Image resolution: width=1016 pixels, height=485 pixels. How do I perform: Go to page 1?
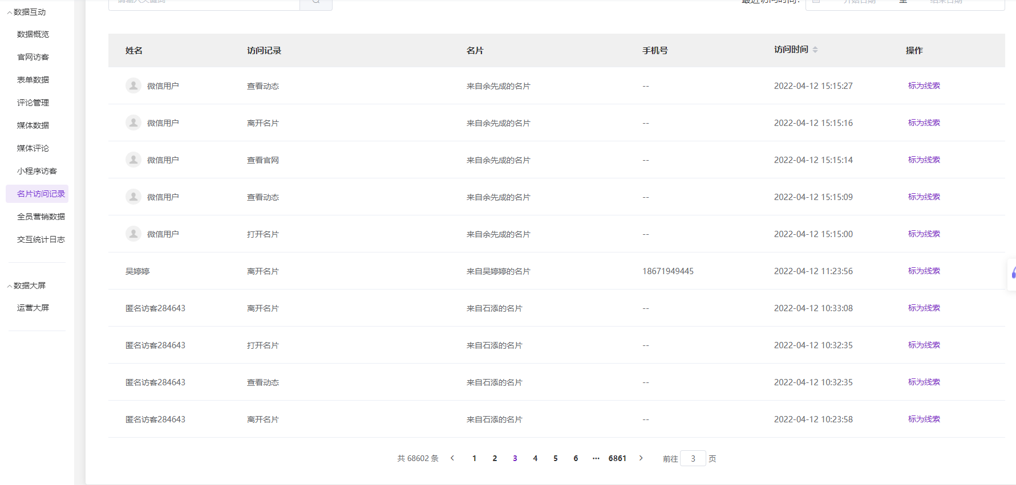pos(474,458)
